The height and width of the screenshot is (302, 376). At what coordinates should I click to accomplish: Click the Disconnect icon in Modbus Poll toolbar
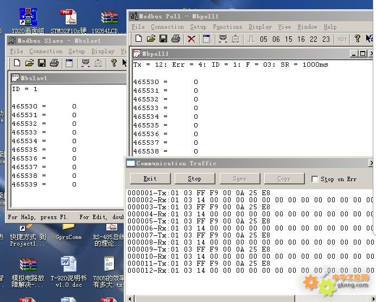click(235, 38)
